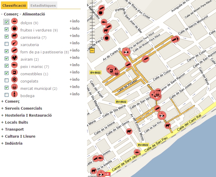Image resolution: width=216 pixels, height=177 pixels.
Task: Expand the Hosteleria I Restauració category
Action: point(26,115)
